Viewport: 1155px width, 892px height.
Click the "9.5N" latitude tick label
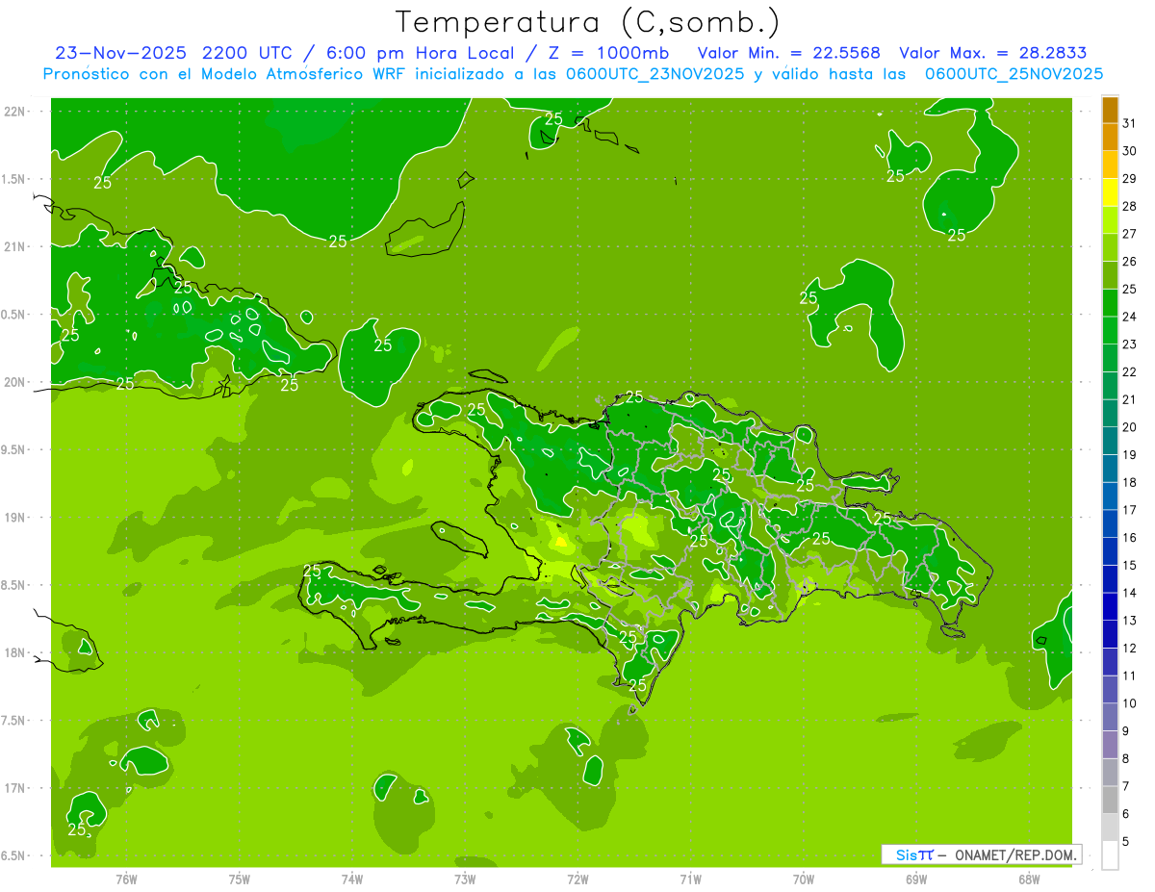(14, 449)
